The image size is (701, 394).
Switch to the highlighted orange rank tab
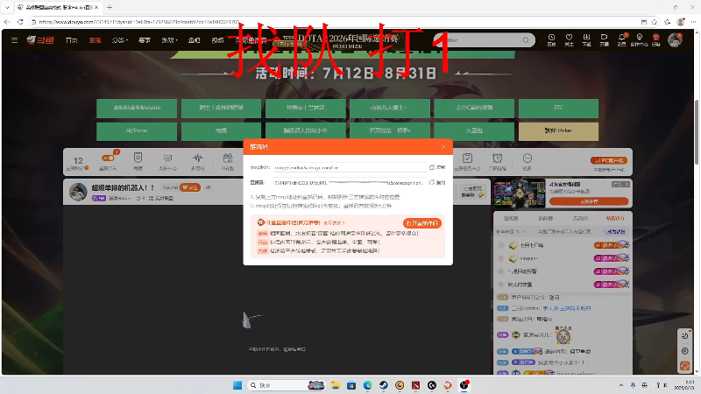615,218
